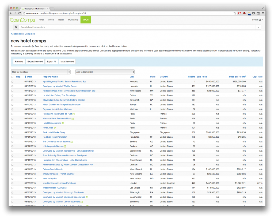Select the checkbox for InterContinental London Park Lane

13,183
